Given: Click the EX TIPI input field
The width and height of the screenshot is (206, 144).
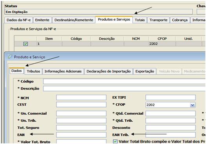Looking at the screenshot, I should tap(170, 97).
